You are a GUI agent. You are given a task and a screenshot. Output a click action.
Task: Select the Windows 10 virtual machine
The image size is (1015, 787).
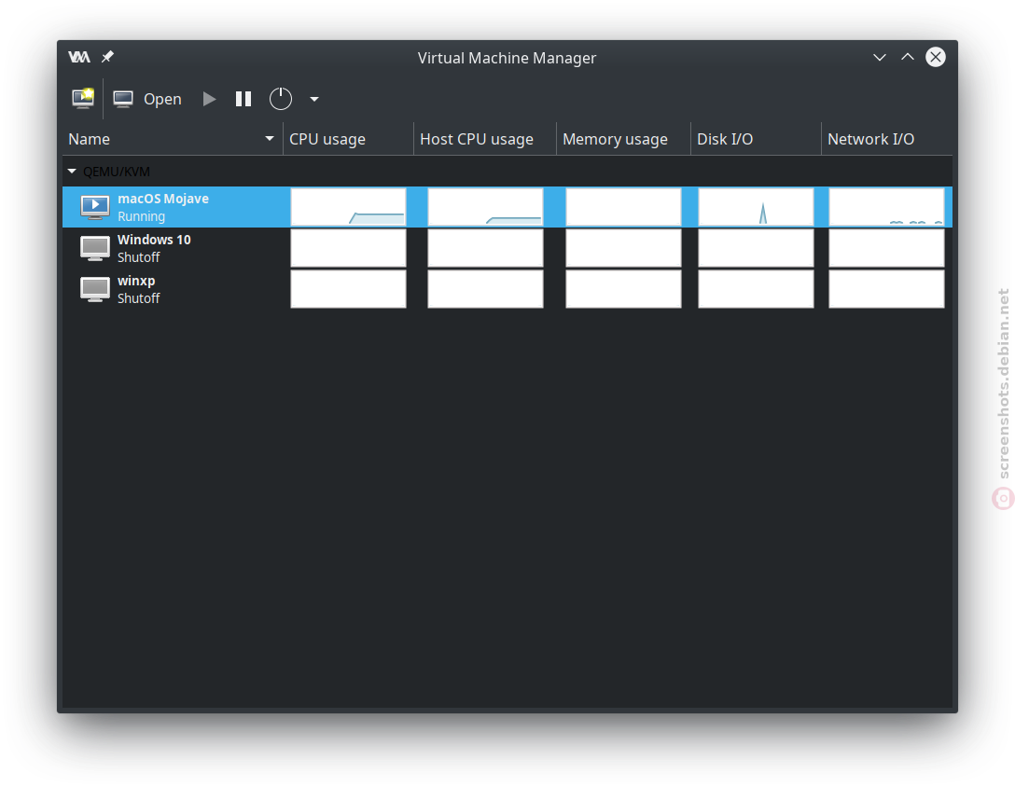pos(507,248)
